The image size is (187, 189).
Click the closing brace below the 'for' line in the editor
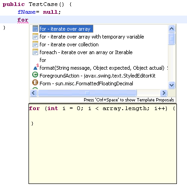[x=4, y=28]
